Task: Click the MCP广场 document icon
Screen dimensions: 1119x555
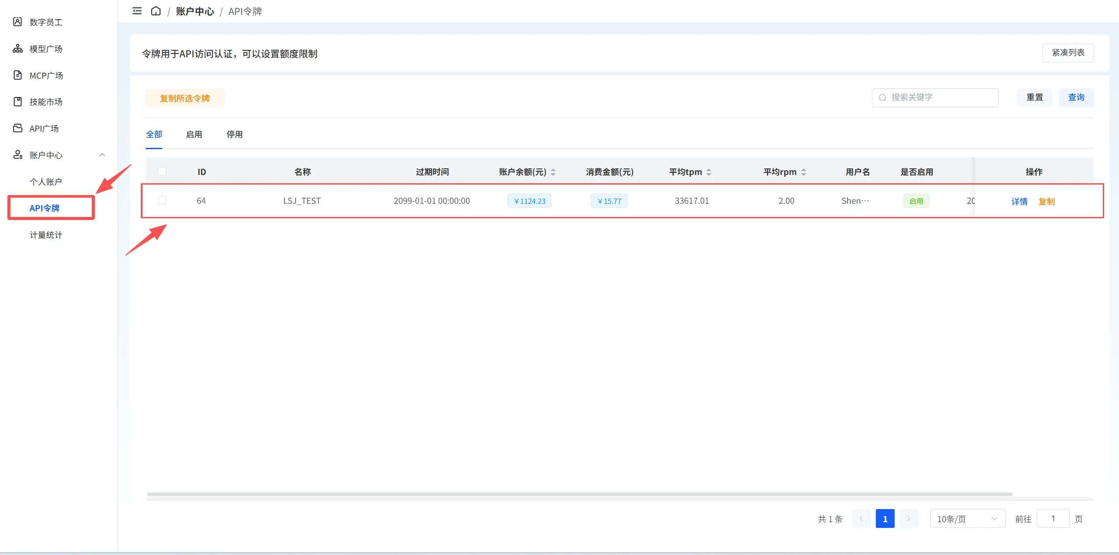Action: pyautogui.click(x=17, y=75)
